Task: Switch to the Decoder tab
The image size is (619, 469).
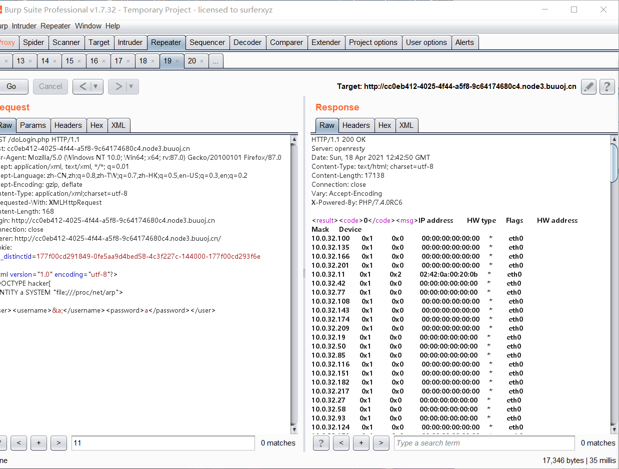Action: point(247,42)
